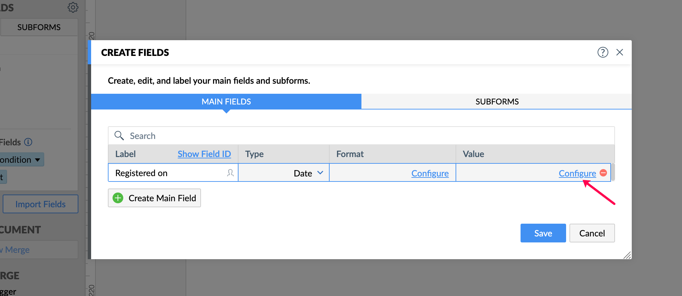Click the Import Fields button

[x=41, y=204]
